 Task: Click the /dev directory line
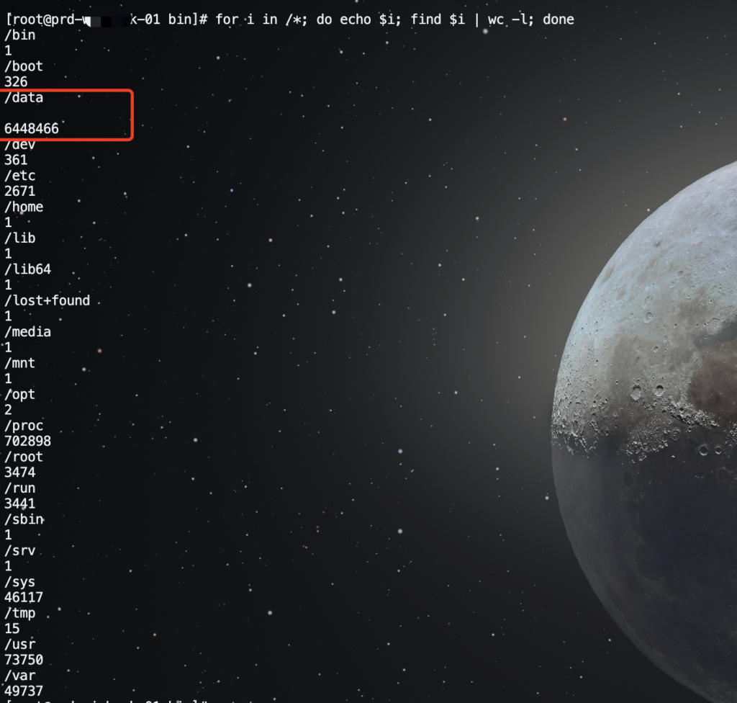20,145
